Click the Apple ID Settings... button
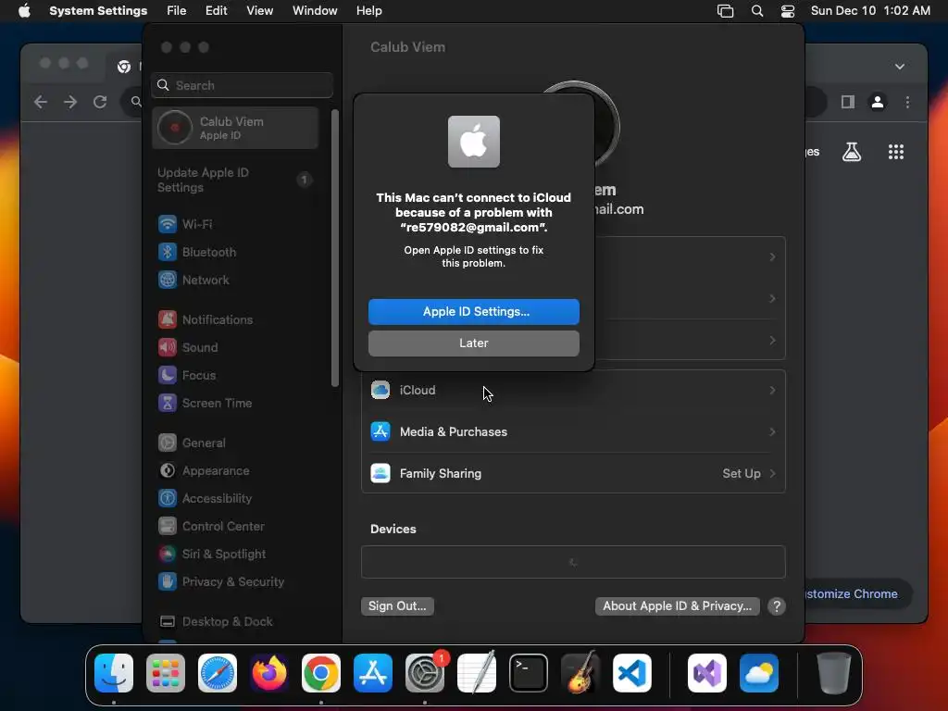The width and height of the screenshot is (948, 711). tap(473, 311)
